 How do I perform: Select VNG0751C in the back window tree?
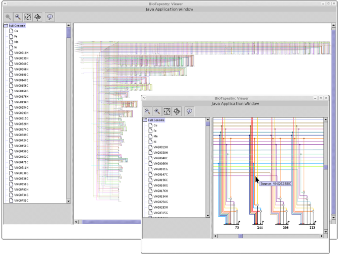pos(21,201)
